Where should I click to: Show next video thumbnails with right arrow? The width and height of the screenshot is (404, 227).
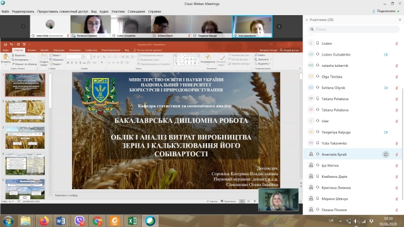tap(279, 26)
